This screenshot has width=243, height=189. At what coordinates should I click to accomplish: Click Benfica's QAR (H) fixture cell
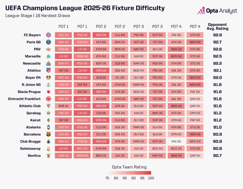click(x=195, y=156)
